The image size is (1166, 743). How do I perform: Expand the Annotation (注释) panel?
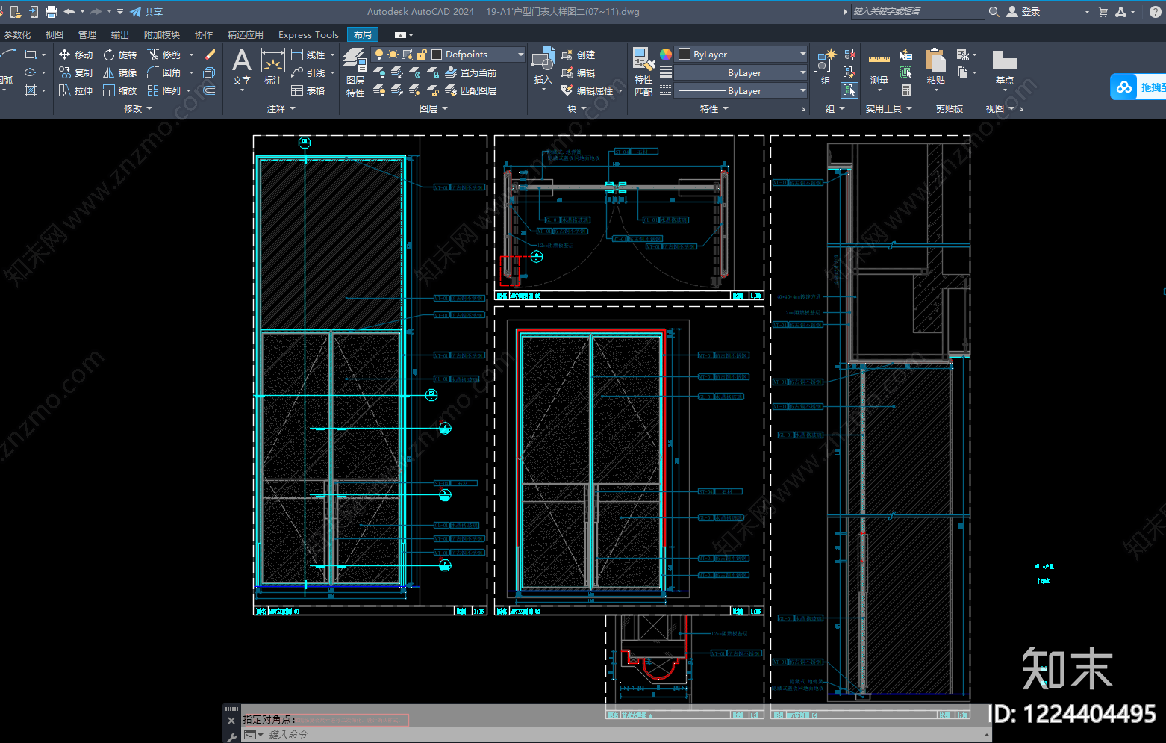click(x=281, y=109)
